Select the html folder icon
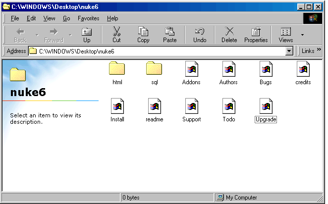This screenshot has width=328, height=204. pos(117,68)
